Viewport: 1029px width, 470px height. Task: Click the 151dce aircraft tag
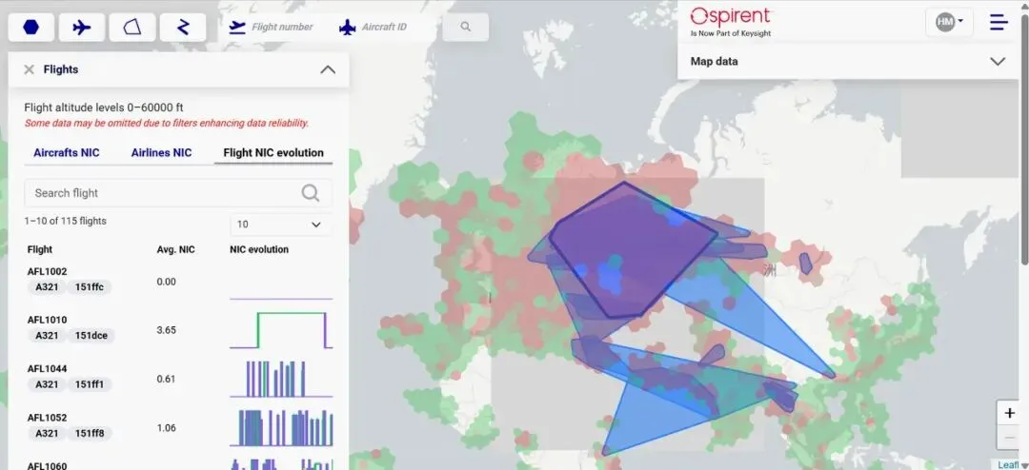[x=91, y=336]
